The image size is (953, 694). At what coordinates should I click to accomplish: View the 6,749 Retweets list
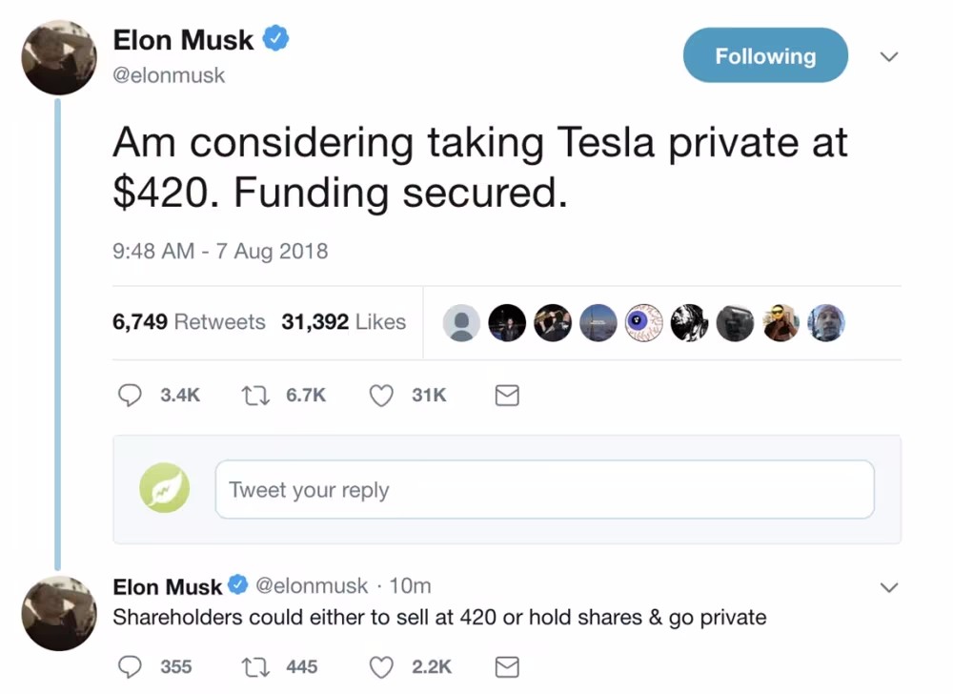(189, 321)
